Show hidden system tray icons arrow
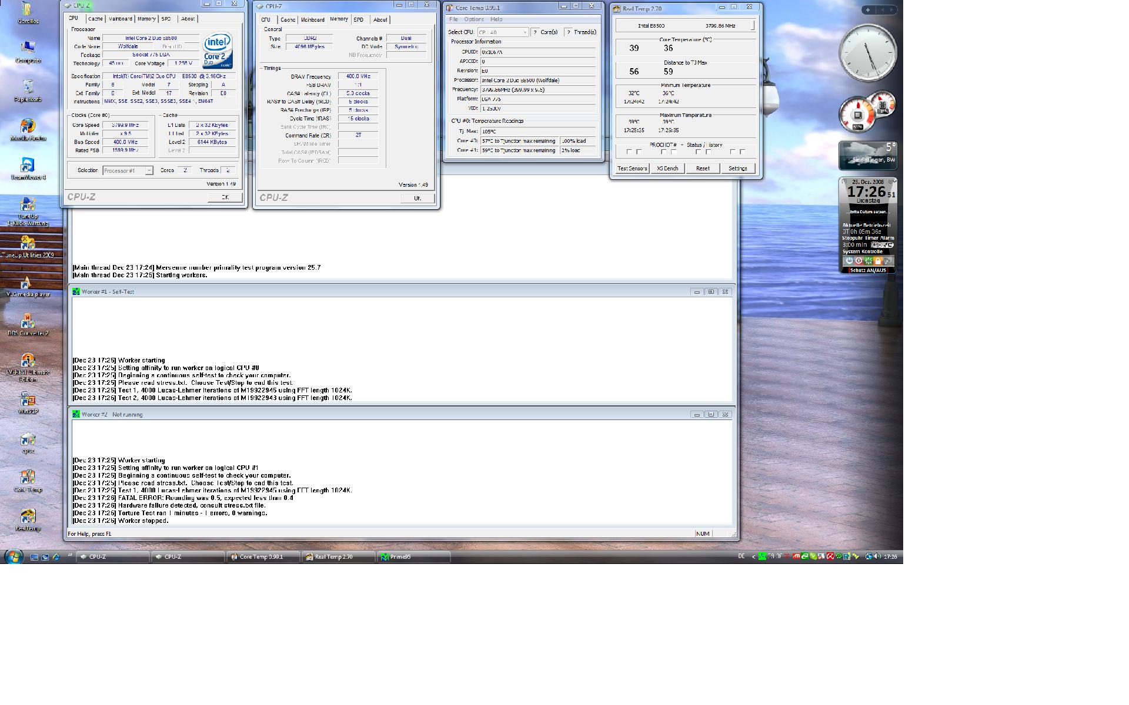1129x705 pixels. (x=753, y=557)
